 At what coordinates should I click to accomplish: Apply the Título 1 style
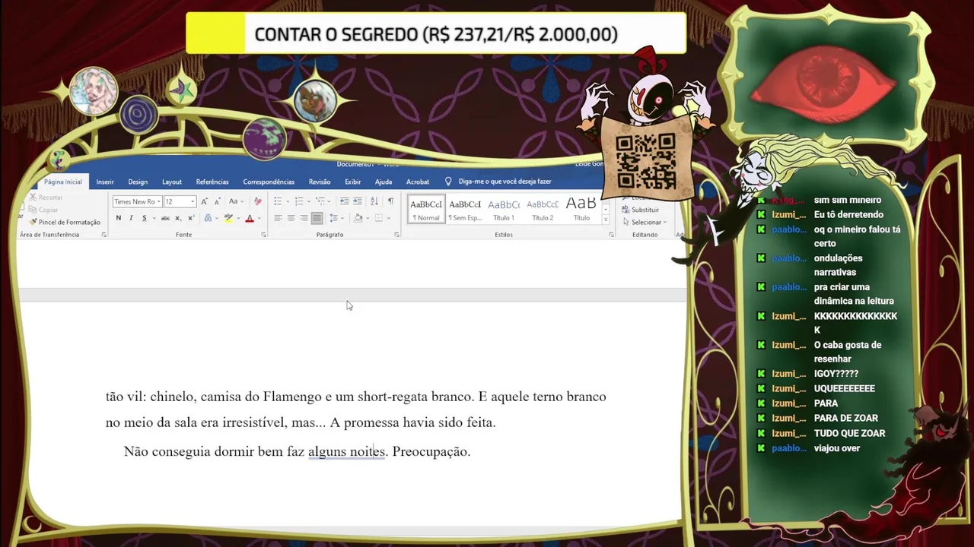(504, 209)
